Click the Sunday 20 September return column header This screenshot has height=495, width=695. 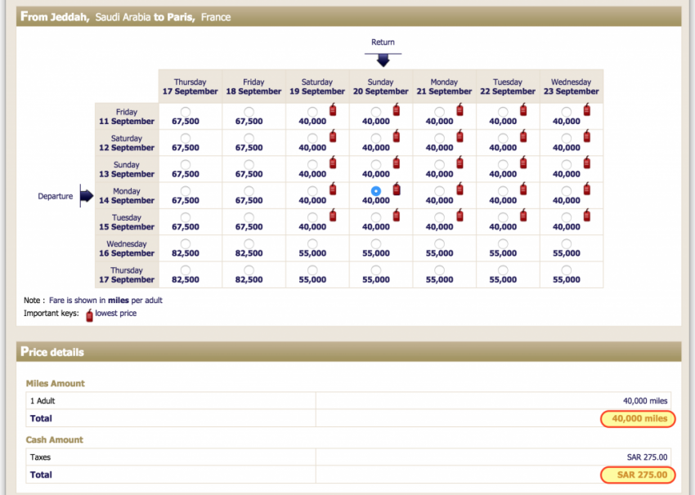380,87
